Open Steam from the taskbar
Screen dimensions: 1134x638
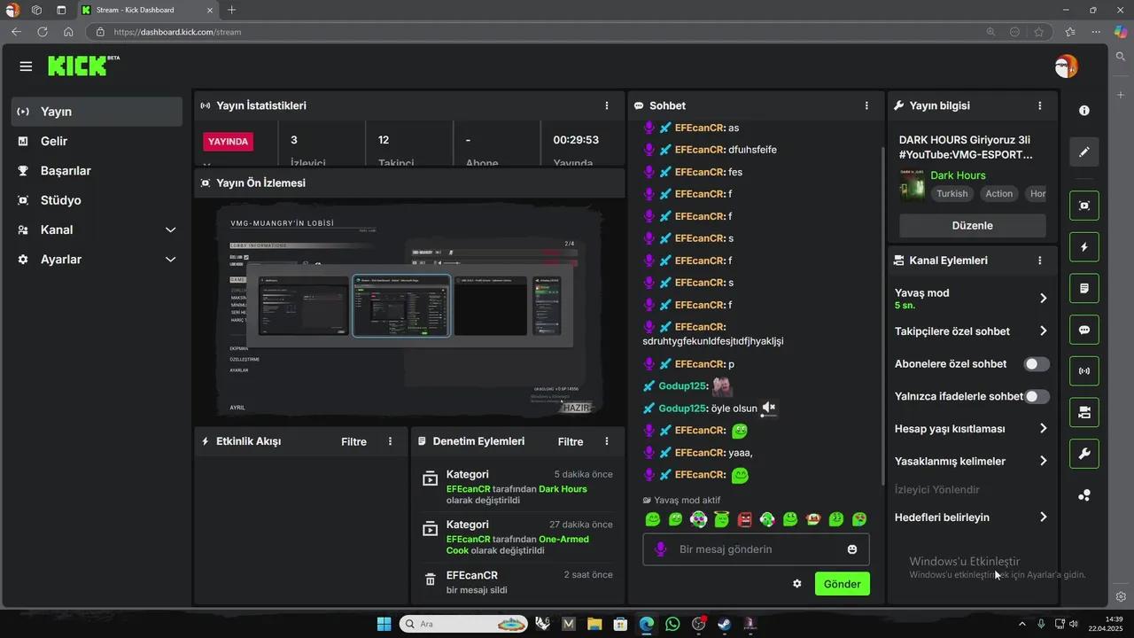pos(724,624)
